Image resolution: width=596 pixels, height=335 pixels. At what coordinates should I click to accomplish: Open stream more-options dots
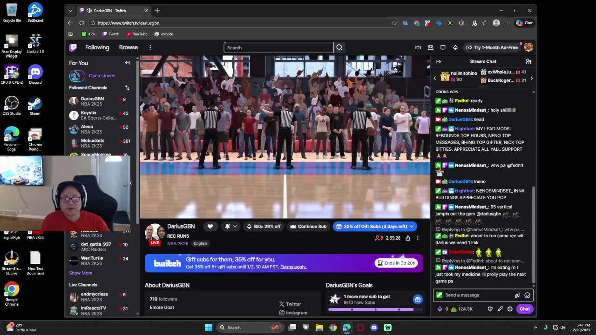point(418,238)
